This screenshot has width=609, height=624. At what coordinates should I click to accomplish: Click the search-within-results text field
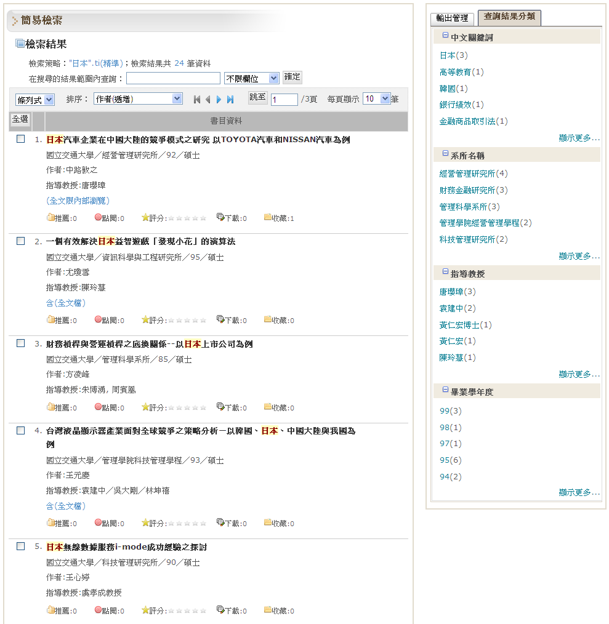click(173, 78)
